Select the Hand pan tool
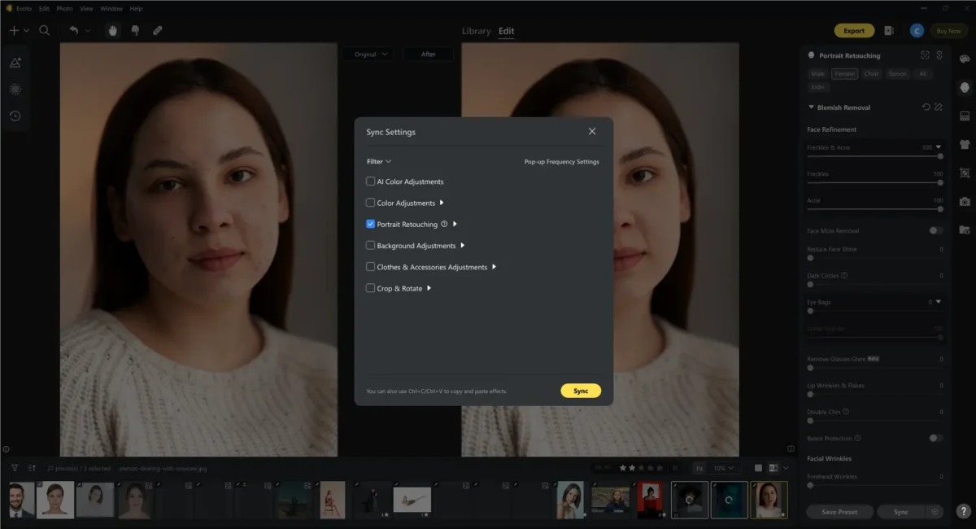 click(x=114, y=30)
